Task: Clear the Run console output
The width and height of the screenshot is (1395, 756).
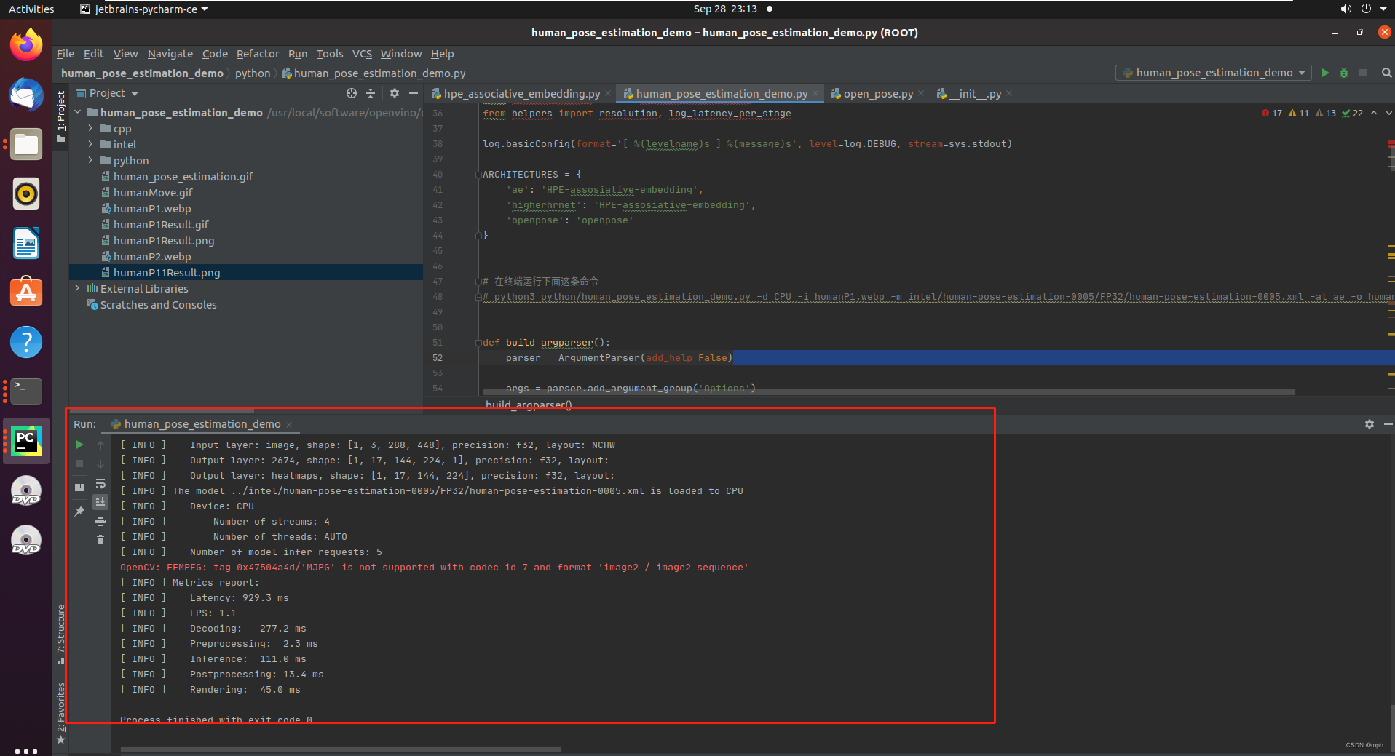Action: 100,539
